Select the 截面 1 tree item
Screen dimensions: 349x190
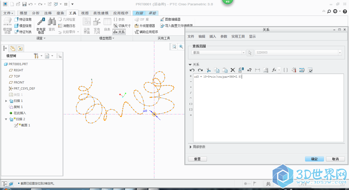22,125
